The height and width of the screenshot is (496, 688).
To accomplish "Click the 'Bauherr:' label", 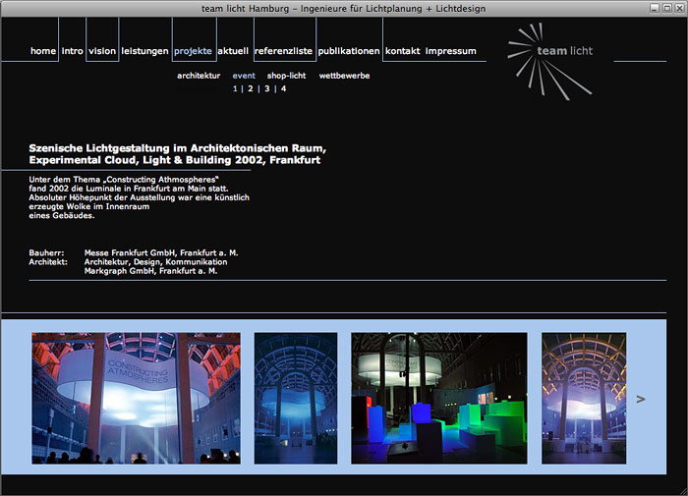I will [x=46, y=253].
